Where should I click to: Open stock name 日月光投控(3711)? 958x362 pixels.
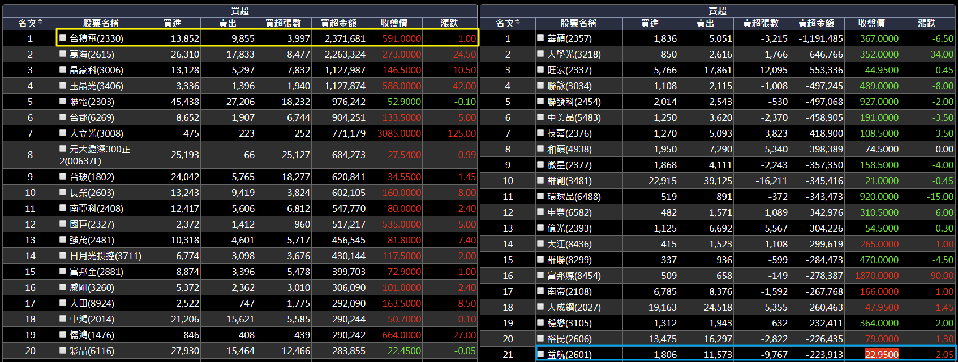coord(105,256)
